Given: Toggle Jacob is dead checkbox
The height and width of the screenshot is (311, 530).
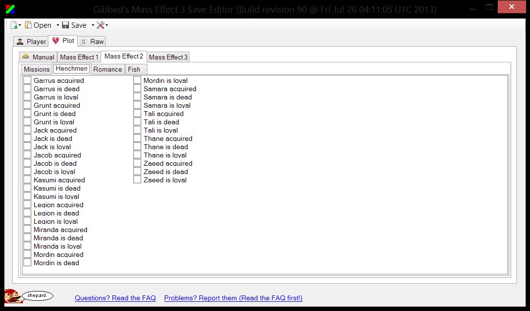Looking at the screenshot, I should pyautogui.click(x=27, y=163).
